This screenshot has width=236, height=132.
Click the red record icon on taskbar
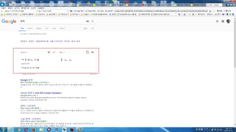(72, 129)
